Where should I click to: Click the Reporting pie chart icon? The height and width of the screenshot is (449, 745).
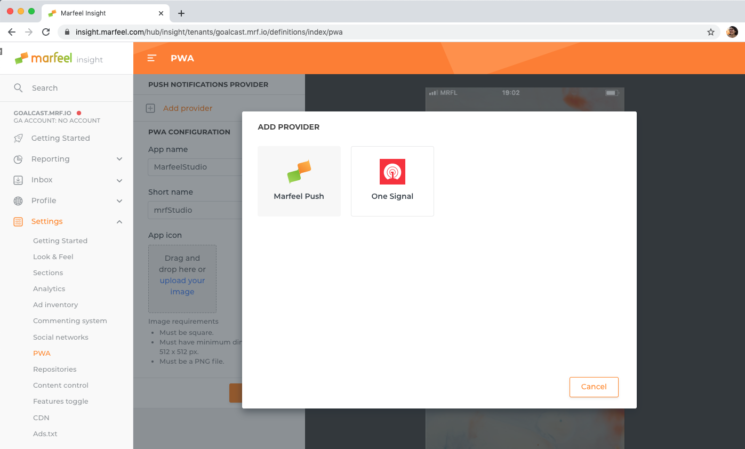coord(18,159)
